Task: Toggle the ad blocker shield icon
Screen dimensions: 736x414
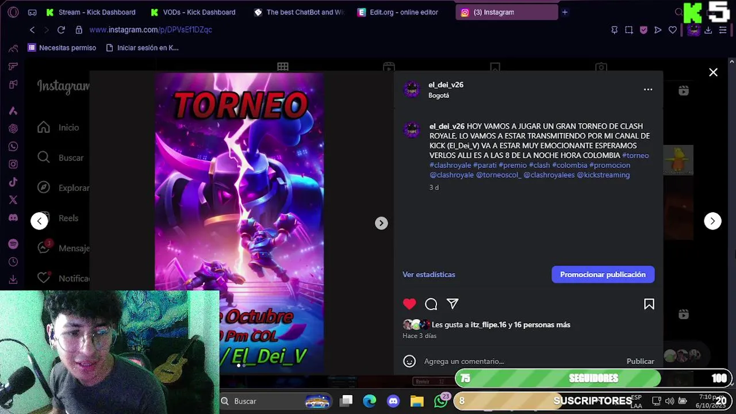Action: click(x=643, y=30)
